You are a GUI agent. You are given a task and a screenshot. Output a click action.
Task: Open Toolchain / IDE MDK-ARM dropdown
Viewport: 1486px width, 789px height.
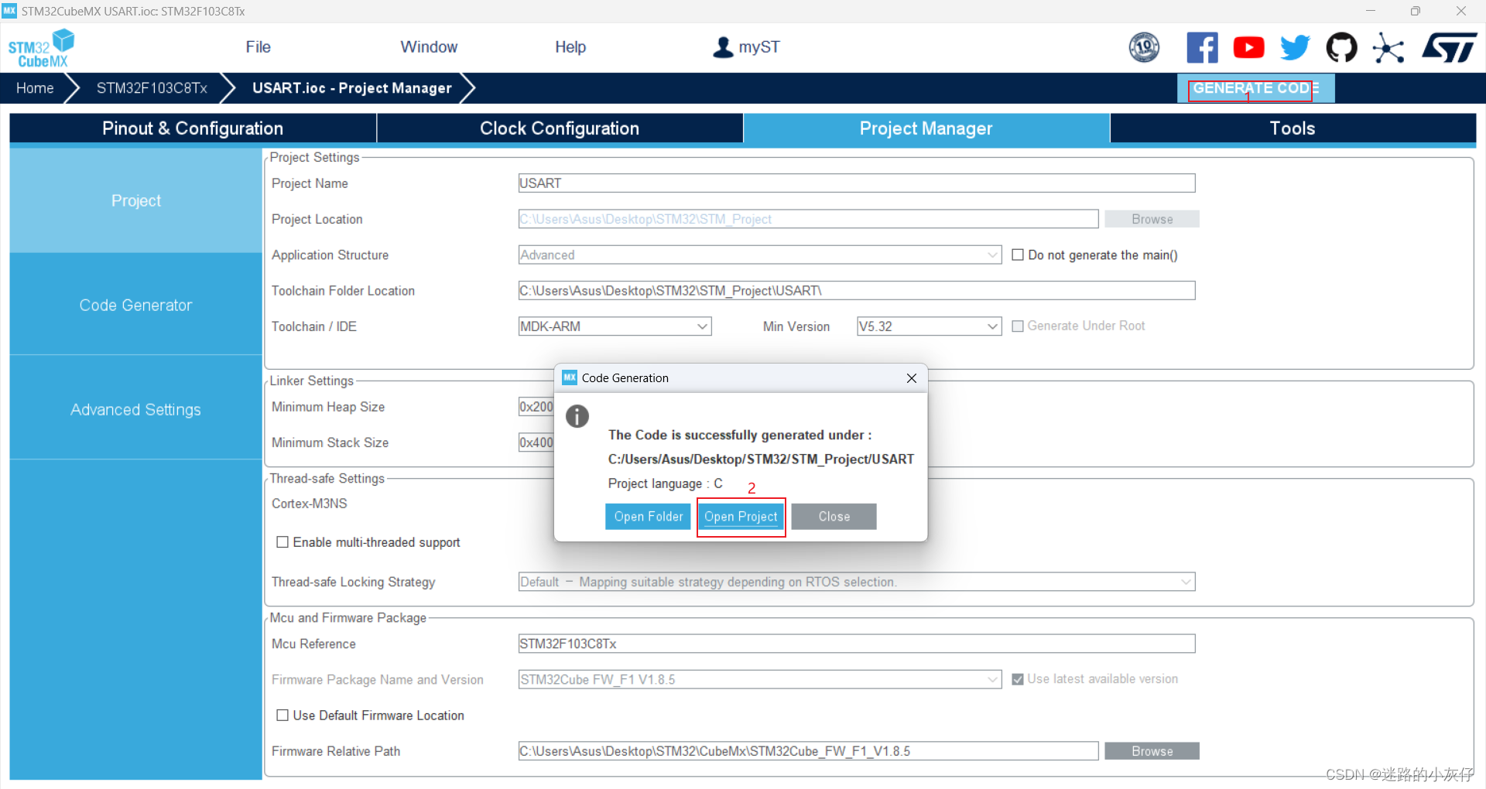tap(615, 326)
